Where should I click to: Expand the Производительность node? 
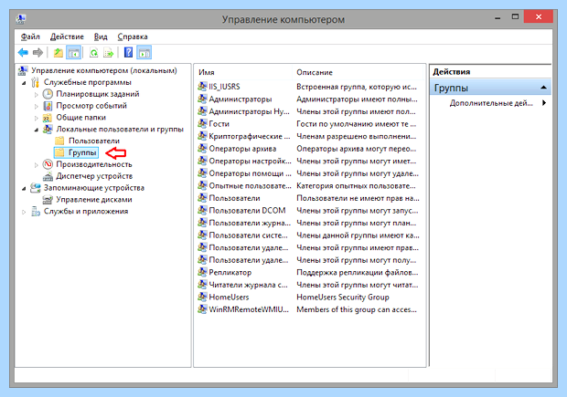[37, 165]
